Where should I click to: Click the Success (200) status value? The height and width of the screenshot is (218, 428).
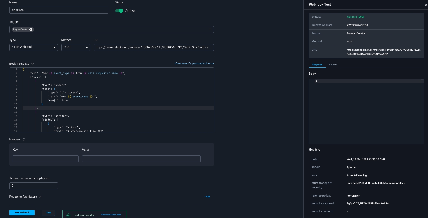pos(355,17)
